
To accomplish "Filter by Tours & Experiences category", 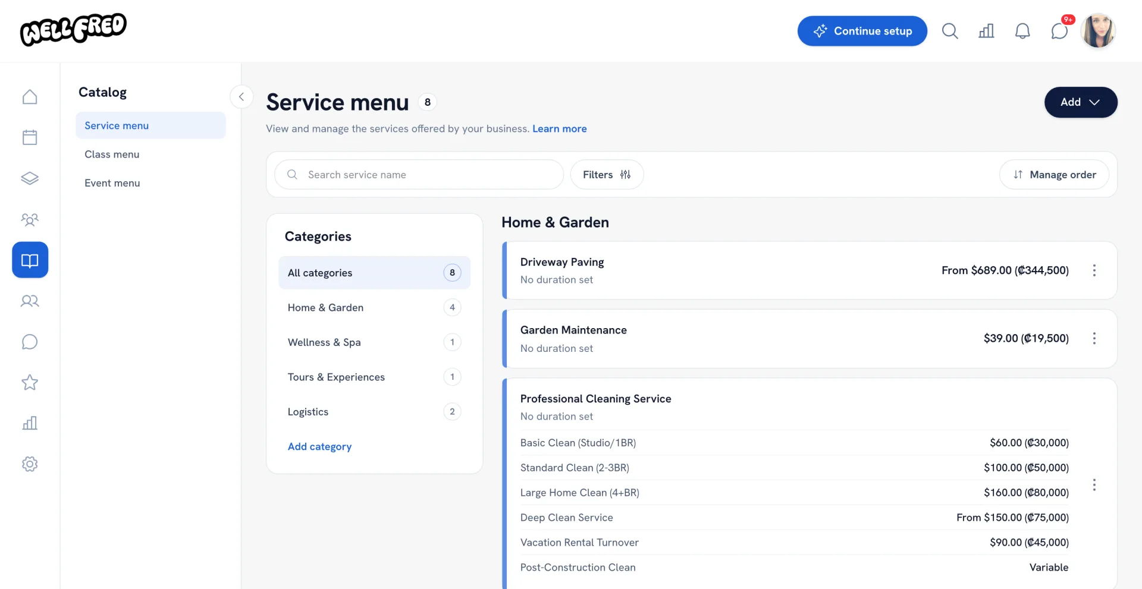I will click(374, 377).
